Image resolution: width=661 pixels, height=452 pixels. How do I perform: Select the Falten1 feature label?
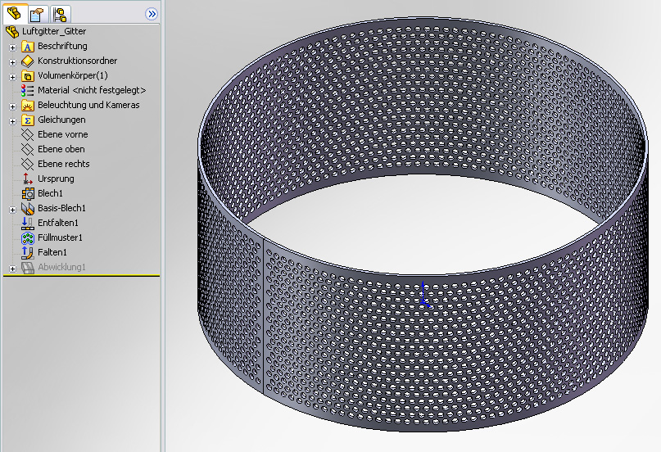[52, 252]
